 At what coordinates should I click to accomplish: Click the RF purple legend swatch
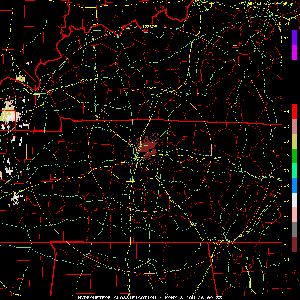(x=294, y=37)
